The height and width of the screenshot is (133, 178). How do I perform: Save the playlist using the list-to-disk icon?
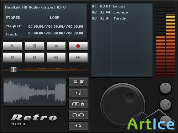click(78, 82)
